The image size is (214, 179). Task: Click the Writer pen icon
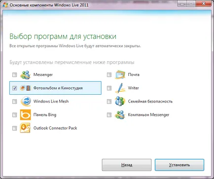[x=120, y=88]
